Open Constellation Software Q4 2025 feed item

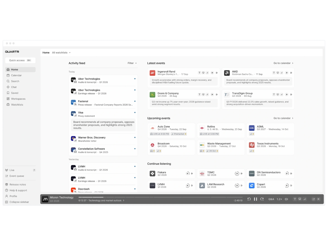(x=103, y=150)
